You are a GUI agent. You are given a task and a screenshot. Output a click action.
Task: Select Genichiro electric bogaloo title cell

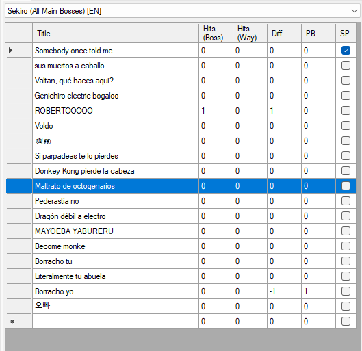click(116, 96)
